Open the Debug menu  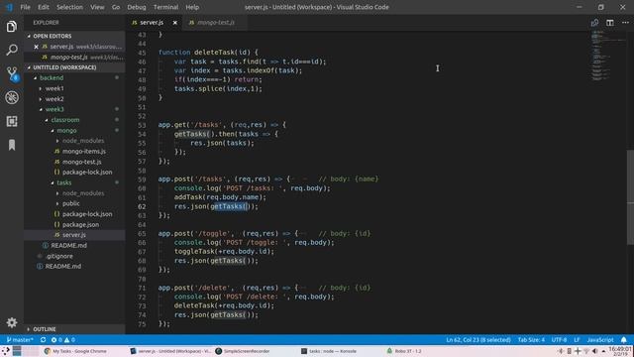pyautogui.click(x=137, y=7)
